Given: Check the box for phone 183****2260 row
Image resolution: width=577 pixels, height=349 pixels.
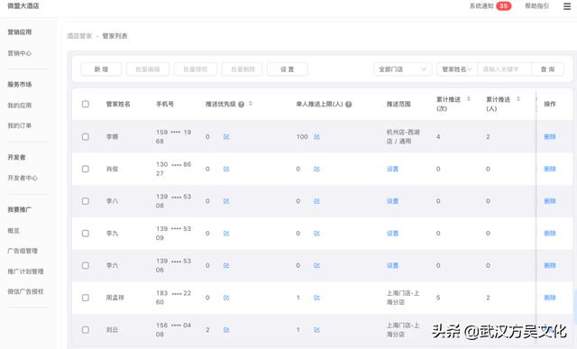Looking at the screenshot, I should pos(86,298).
